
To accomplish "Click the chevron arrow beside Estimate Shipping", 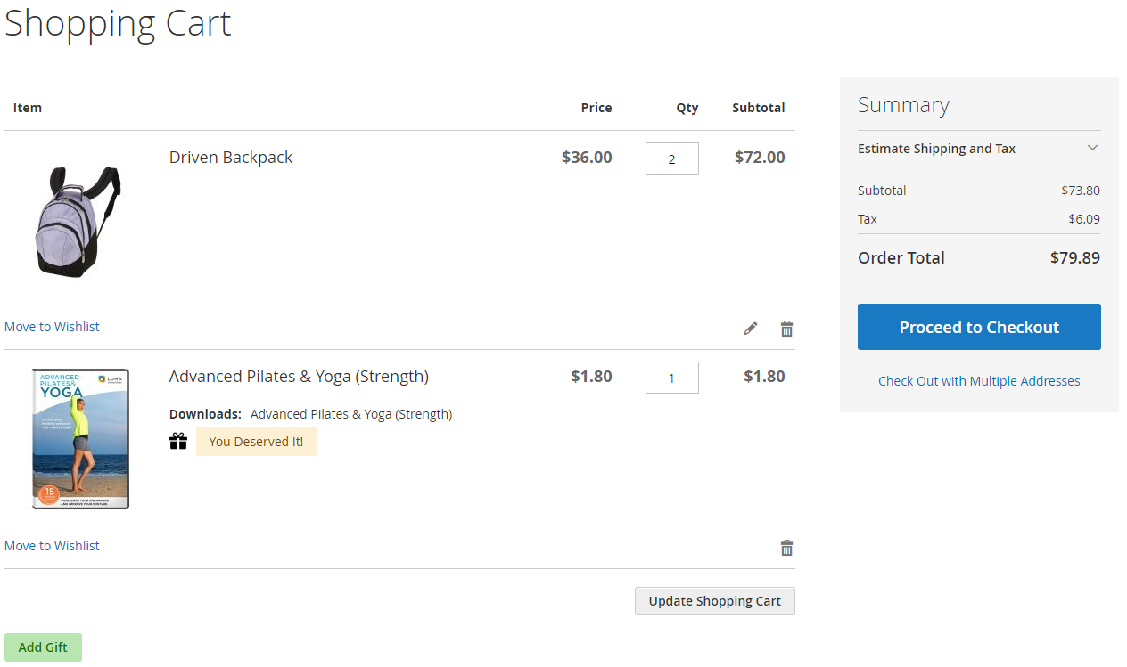I will [x=1092, y=149].
